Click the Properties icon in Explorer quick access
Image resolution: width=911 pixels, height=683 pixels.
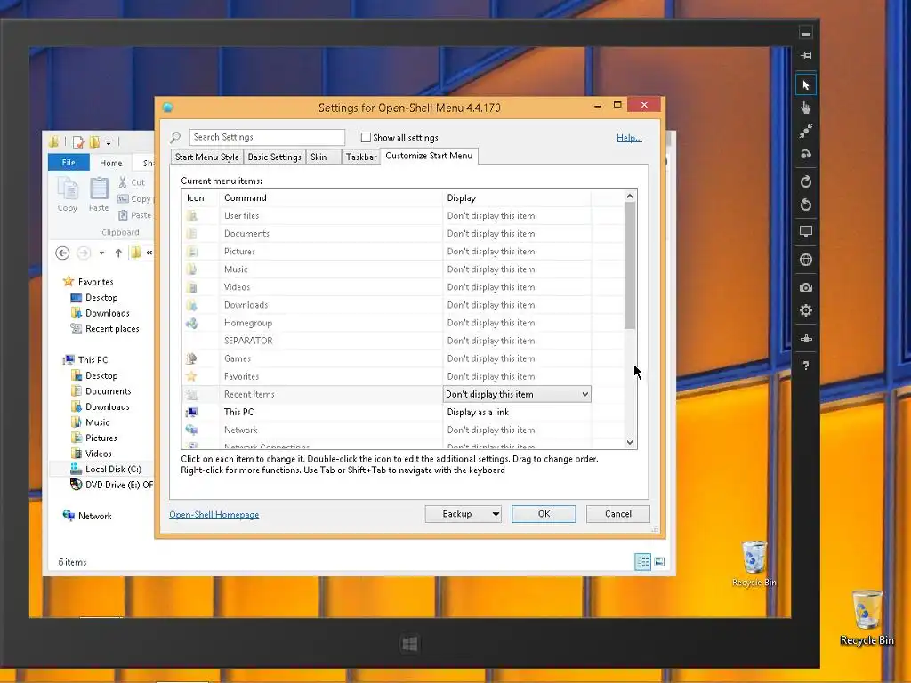coord(78,141)
